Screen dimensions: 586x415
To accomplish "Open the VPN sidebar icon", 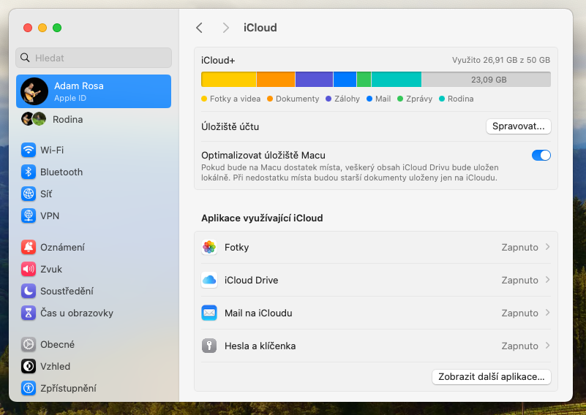I will point(29,216).
